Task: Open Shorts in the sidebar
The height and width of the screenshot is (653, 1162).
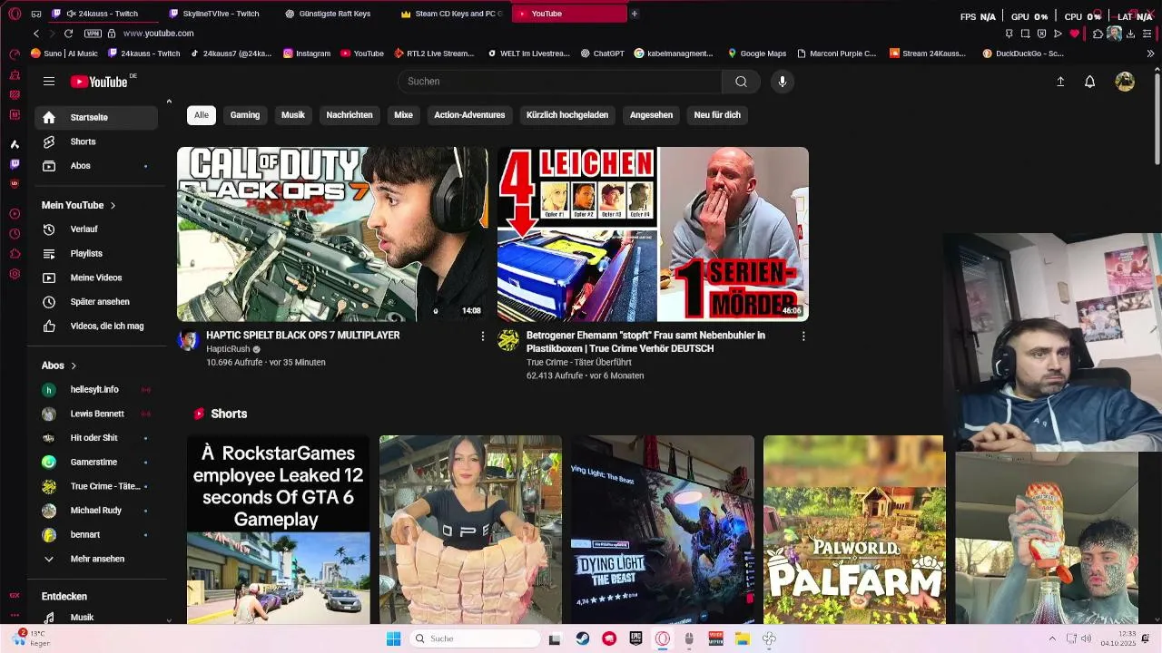Action: (96, 141)
